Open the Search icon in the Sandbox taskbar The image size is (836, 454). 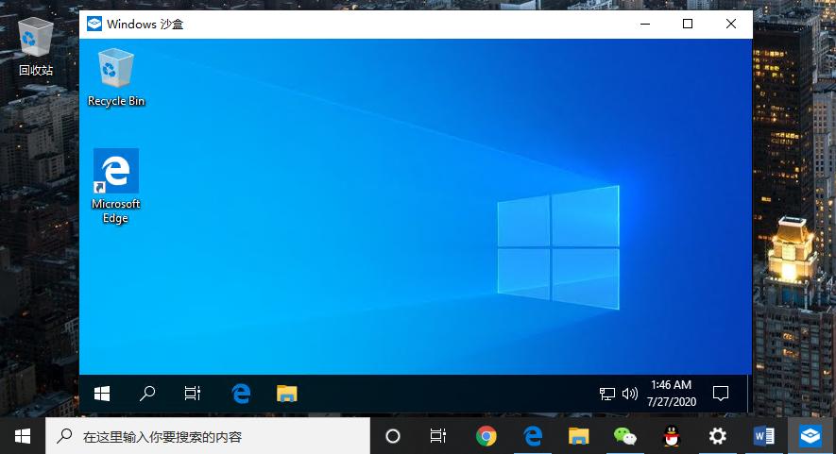coord(147,394)
